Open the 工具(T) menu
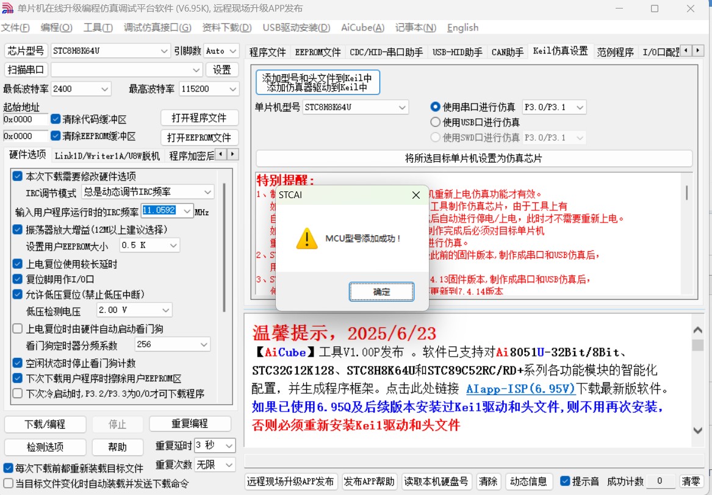Screen dimensions: 712x495 coord(98,27)
